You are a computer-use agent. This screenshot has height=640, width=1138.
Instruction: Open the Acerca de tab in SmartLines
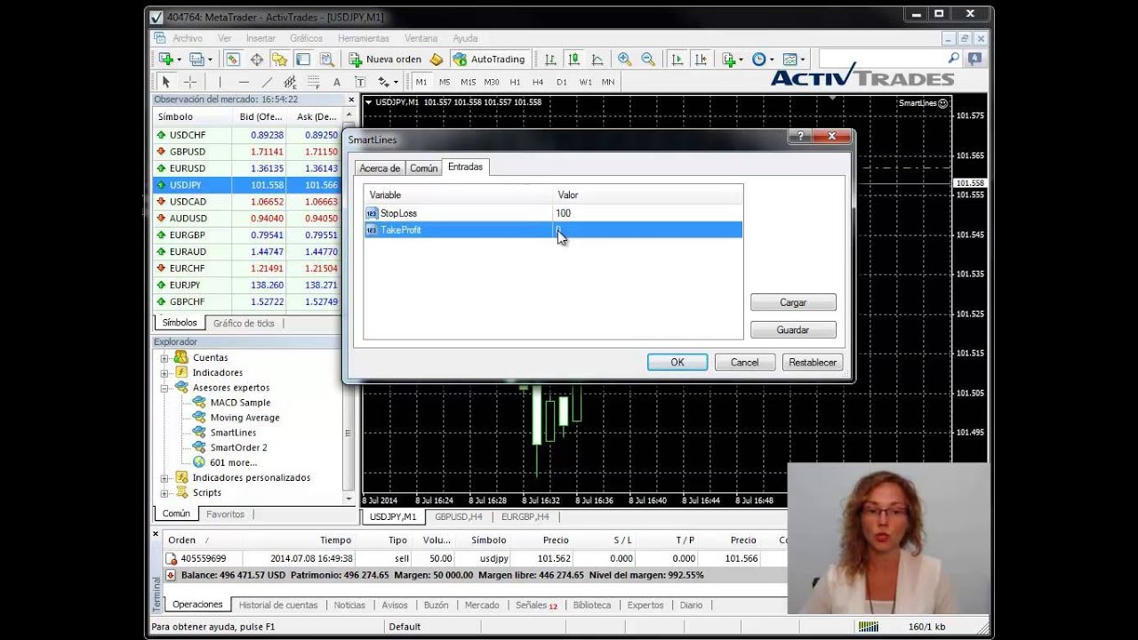(x=380, y=168)
